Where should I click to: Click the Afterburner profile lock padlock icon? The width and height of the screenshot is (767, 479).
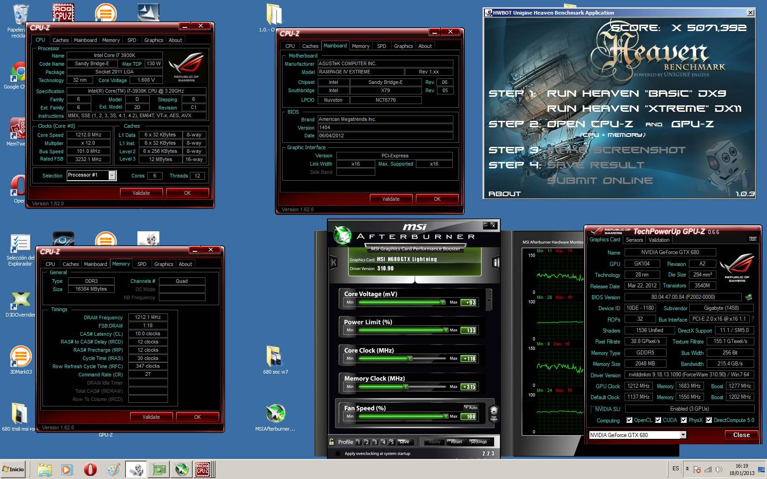331,441
